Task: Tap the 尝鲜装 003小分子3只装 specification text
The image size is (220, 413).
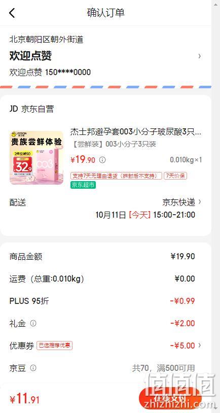Action: 114,144
